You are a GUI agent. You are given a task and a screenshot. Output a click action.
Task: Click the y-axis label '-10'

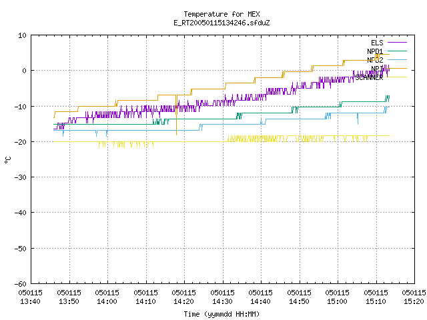(x=21, y=107)
